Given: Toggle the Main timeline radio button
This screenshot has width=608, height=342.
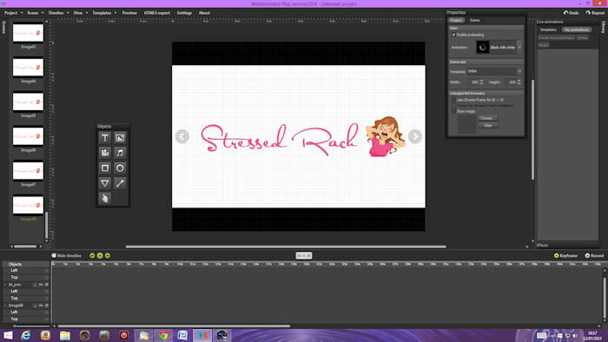Looking at the screenshot, I should 54,255.
